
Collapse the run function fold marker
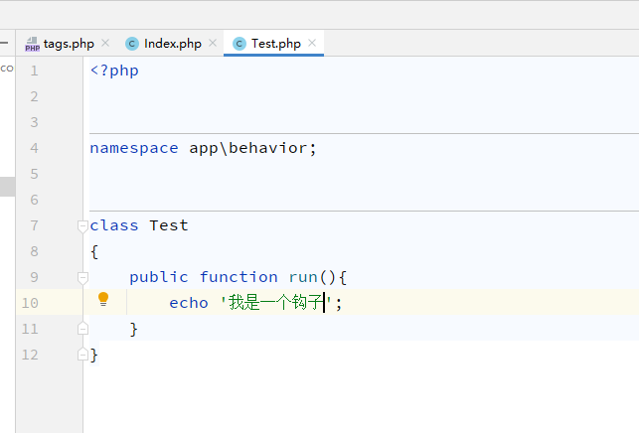pos(83,277)
